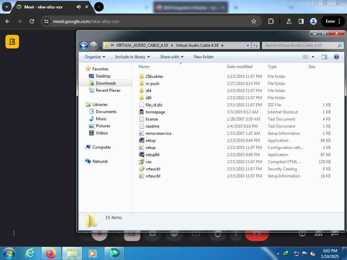Select the homepage Internet Shortcut
This screenshot has width=347, height=260.
(x=155, y=112)
